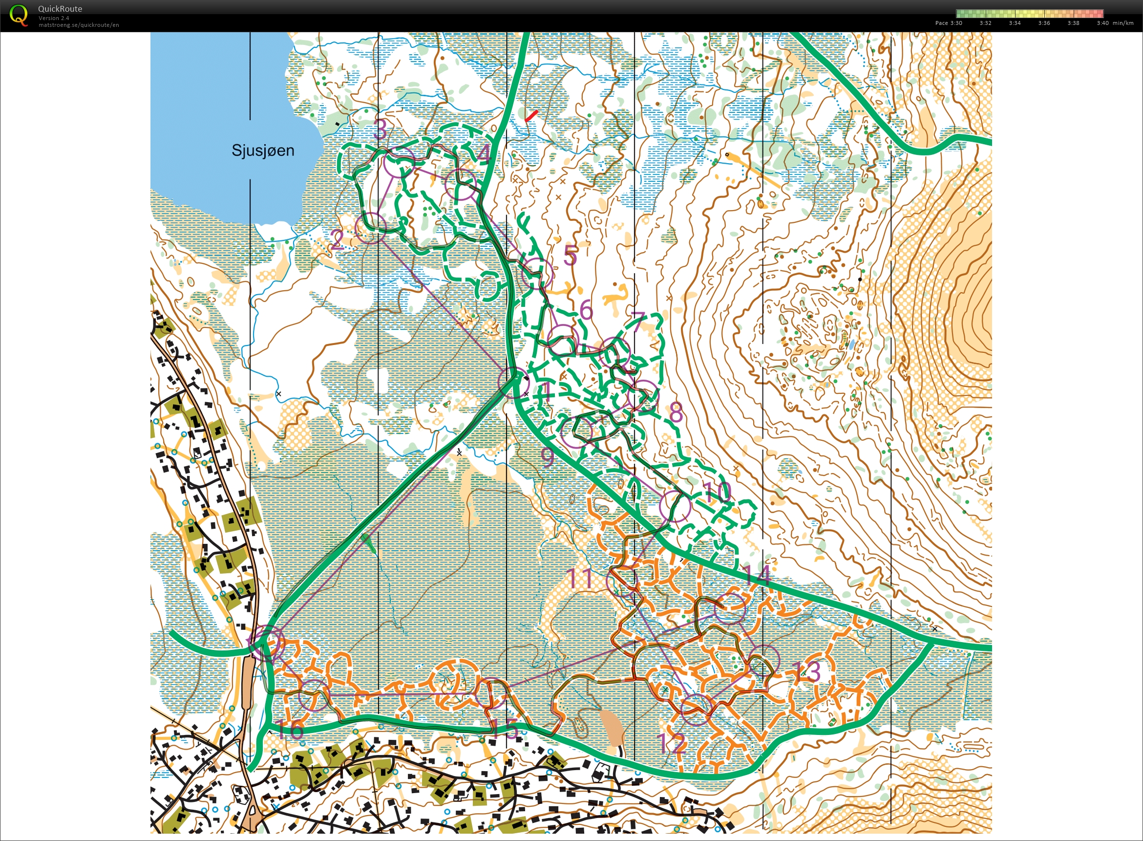
Task: Click the 3:40 min/km legend label
Action: [1115, 23]
